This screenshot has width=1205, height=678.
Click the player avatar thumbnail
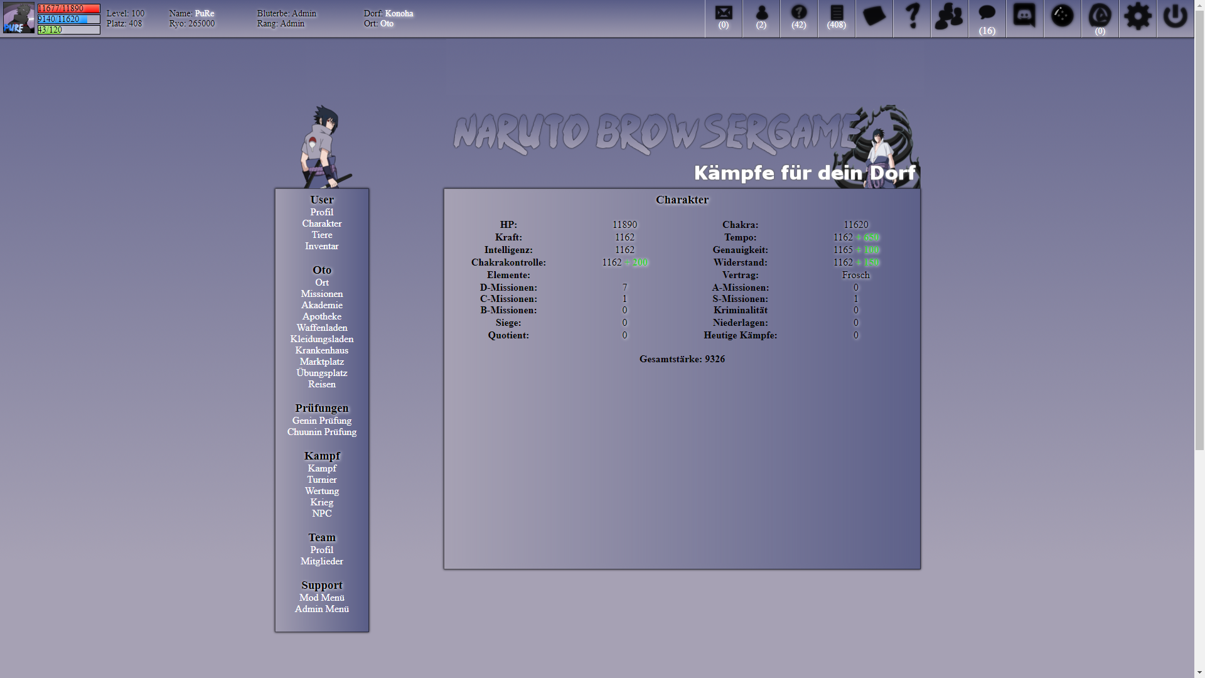(x=19, y=18)
